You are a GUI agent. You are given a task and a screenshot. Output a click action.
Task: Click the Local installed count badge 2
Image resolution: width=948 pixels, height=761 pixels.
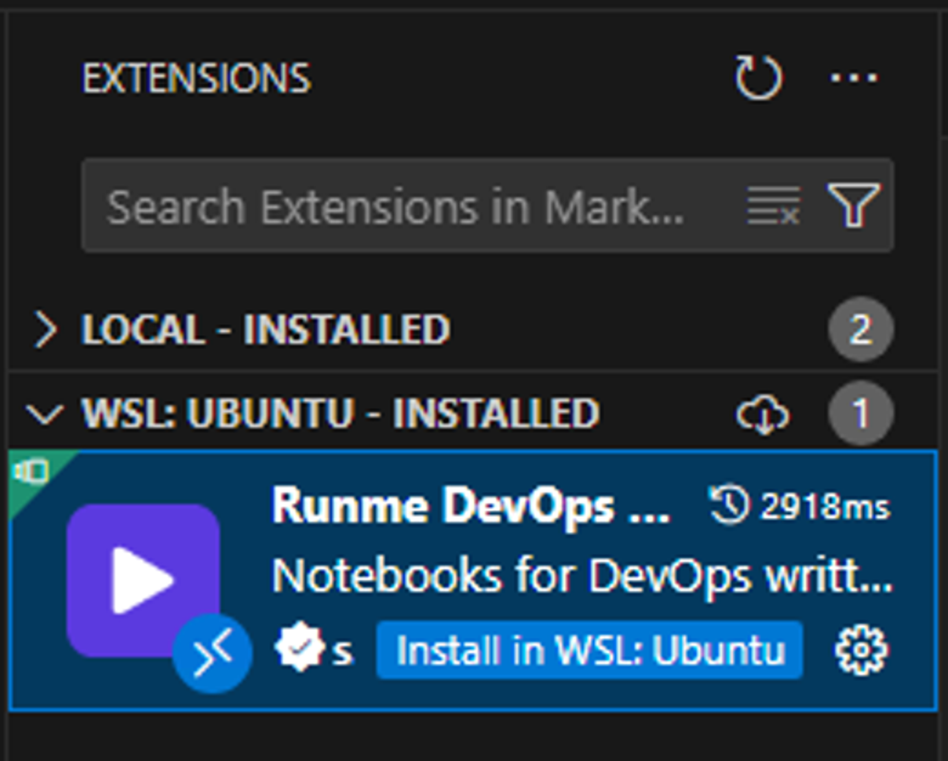pyautogui.click(x=861, y=329)
